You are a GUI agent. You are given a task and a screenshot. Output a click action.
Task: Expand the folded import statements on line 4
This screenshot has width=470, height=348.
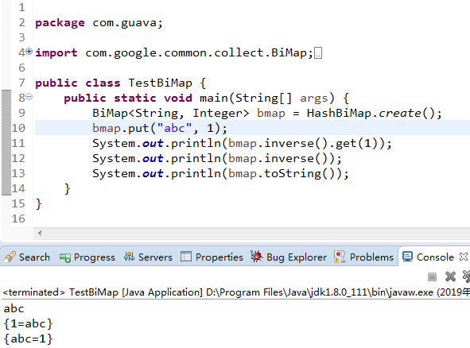[29, 51]
